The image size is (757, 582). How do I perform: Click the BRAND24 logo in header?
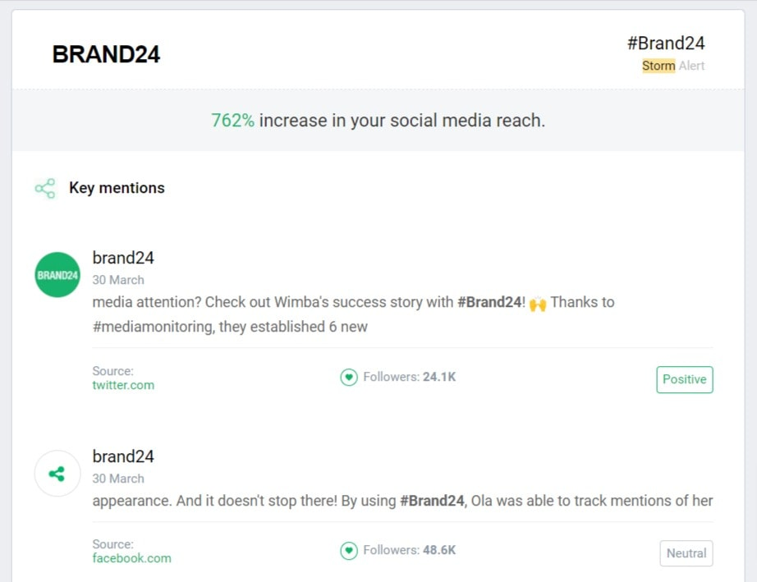(106, 53)
